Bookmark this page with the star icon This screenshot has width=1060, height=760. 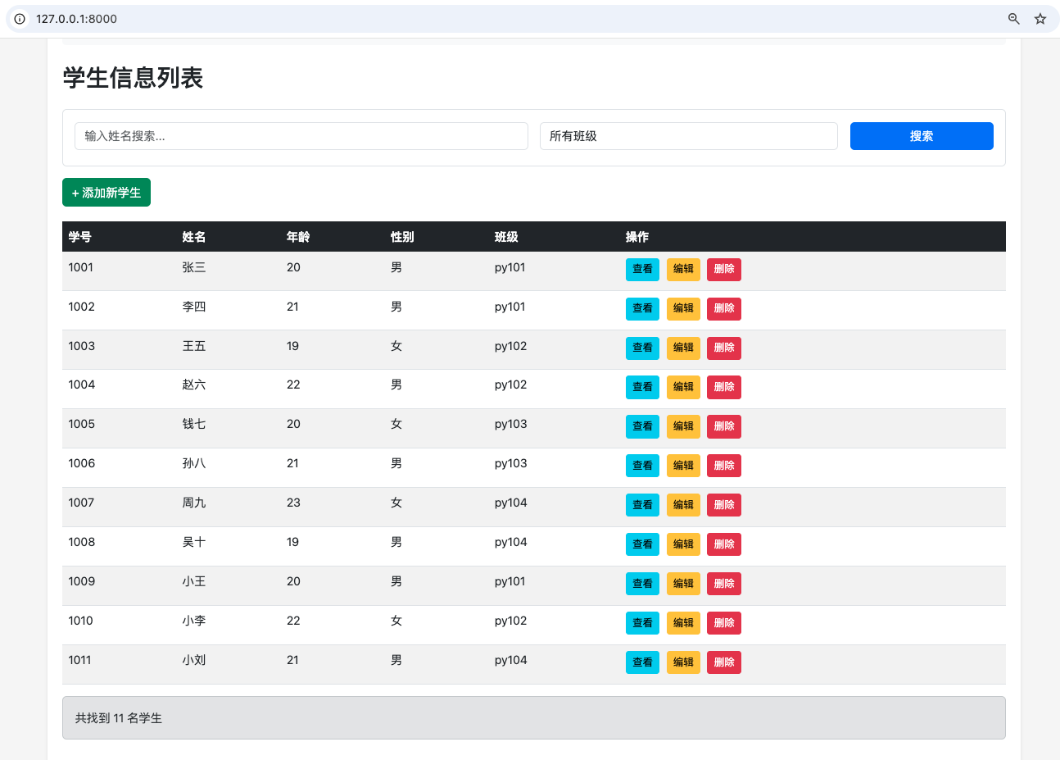coord(1040,19)
